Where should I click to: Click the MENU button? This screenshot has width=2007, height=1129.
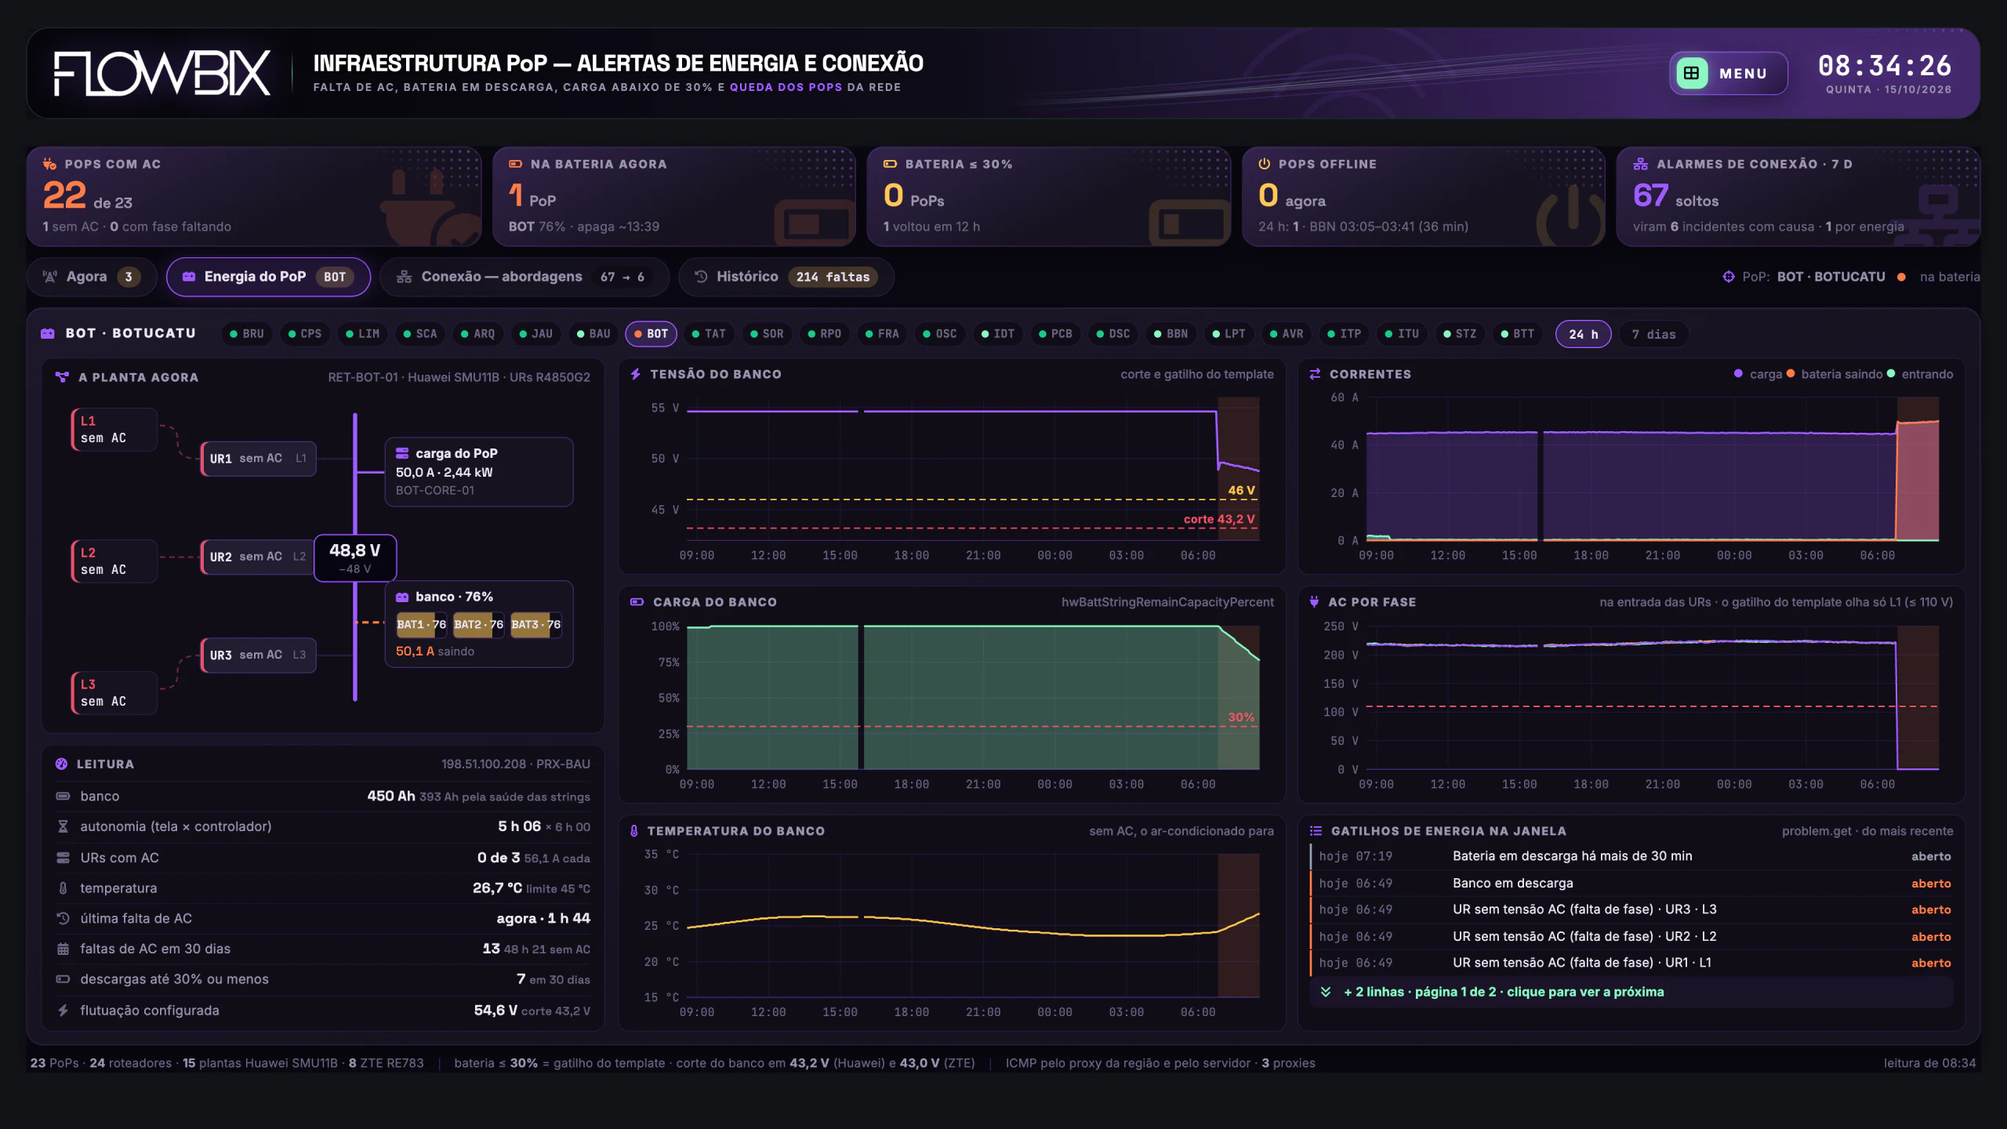click(x=1729, y=73)
